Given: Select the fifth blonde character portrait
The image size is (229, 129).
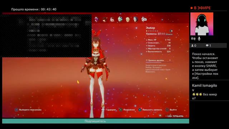Looking at the screenshot, I should coord(128,19).
